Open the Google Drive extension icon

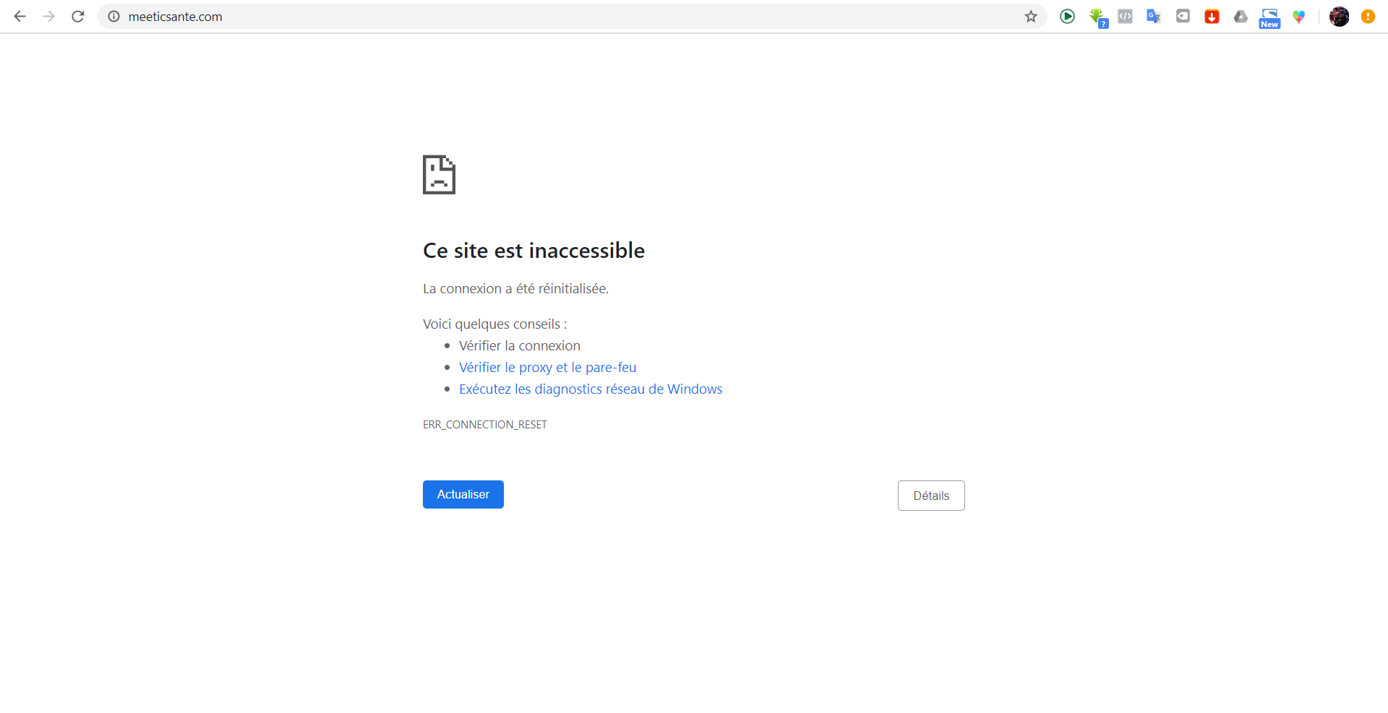point(1241,16)
